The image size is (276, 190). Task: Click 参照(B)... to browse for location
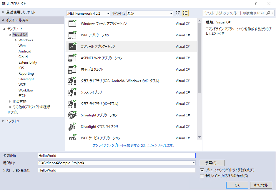pyautogui.click(x=212, y=163)
